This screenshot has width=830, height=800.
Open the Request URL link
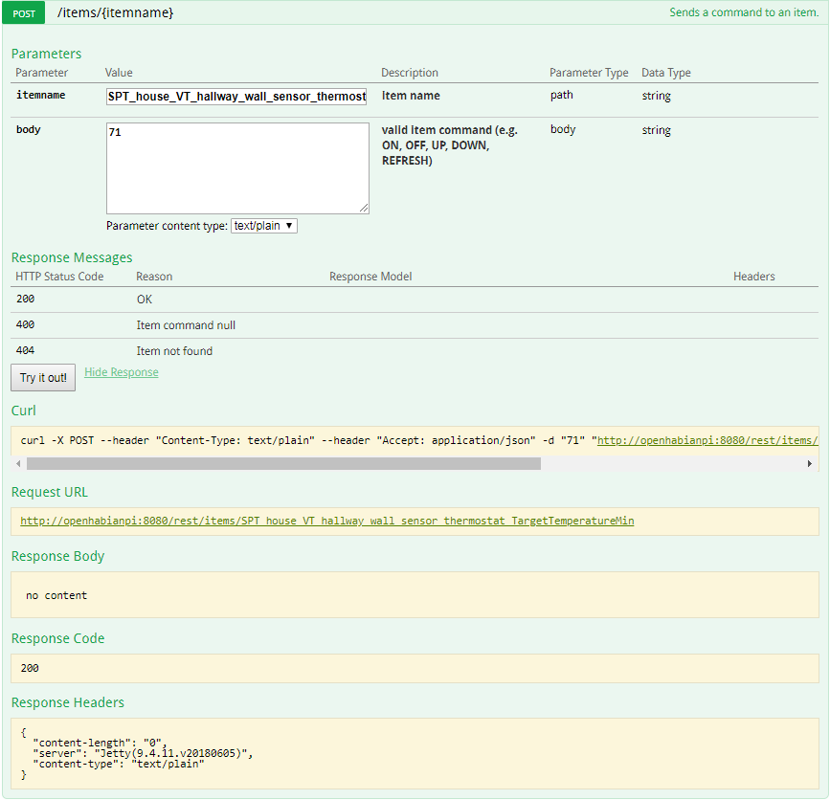[326, 522]
